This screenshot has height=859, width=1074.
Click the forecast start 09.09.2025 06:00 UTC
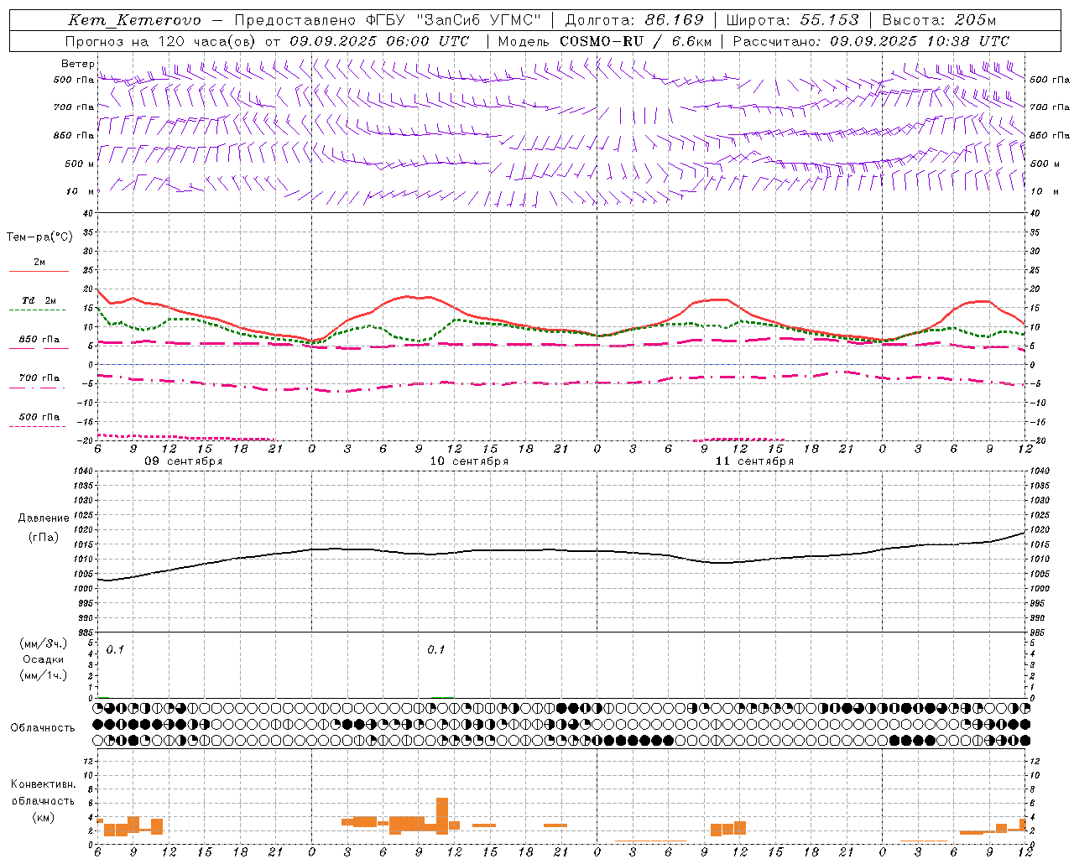click(x=379, y=41)
